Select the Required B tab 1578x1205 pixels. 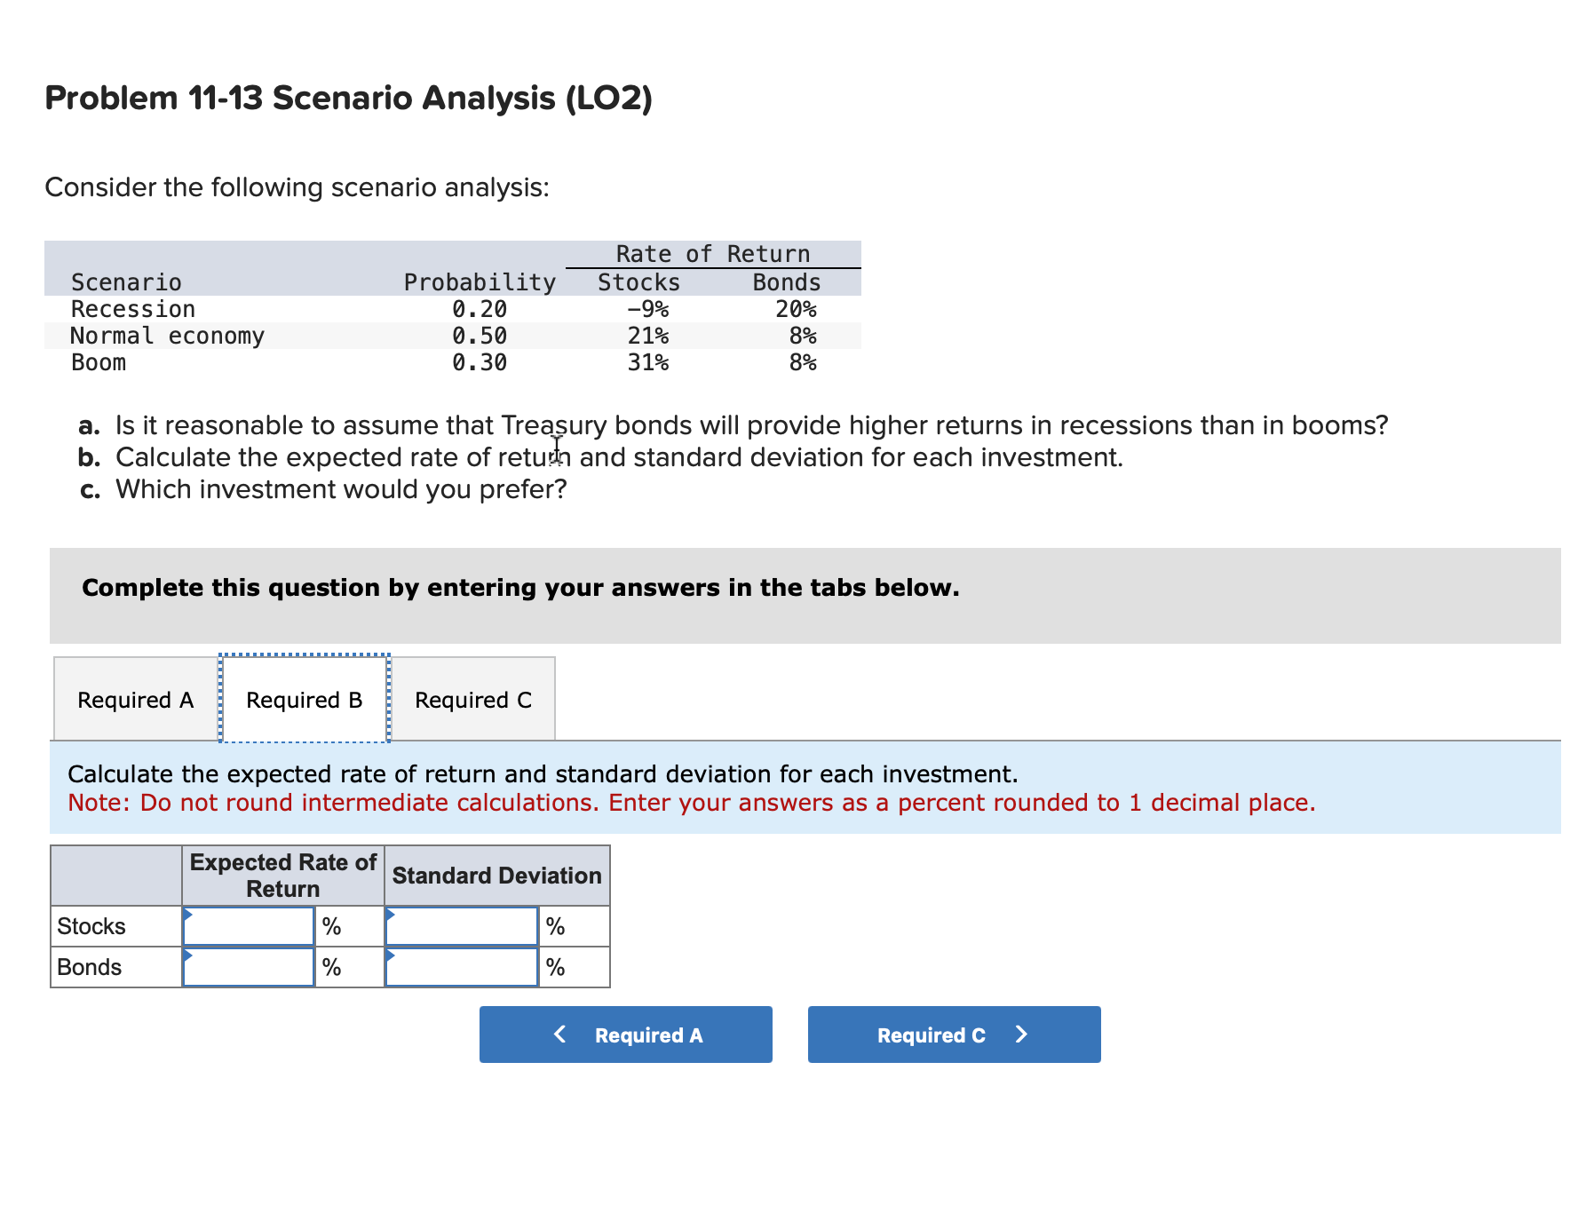(304, 699)
